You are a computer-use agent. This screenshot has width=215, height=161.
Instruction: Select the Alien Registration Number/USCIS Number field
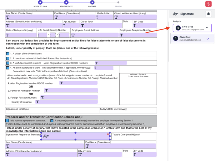78,83
